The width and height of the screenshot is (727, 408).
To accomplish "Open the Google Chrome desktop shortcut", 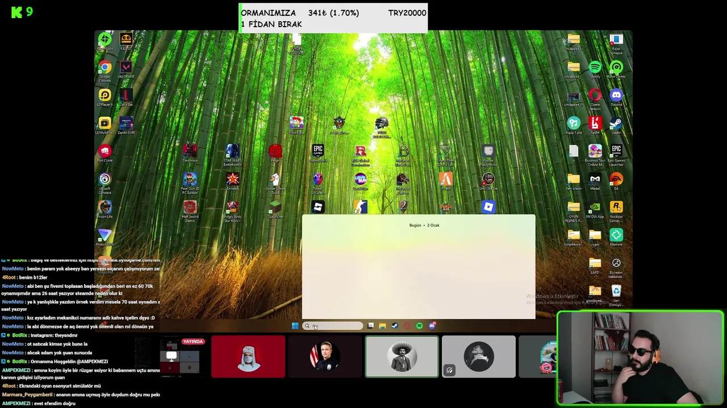I will point(105,68).
